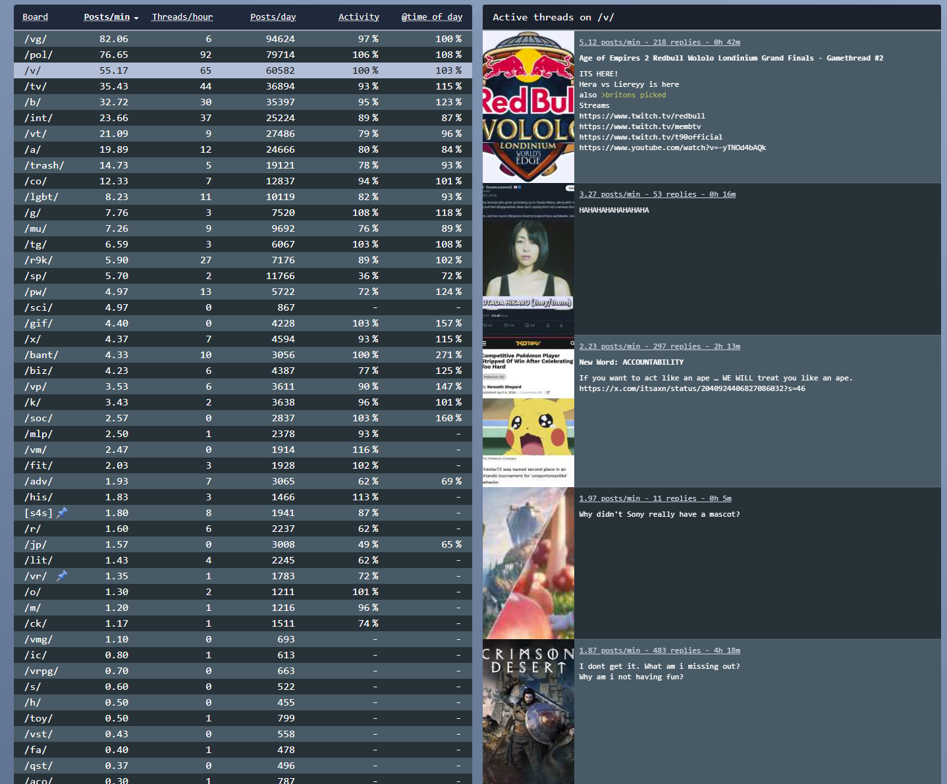Select the /trash/ board row
The image size is (947, 784).
(243, 165)
